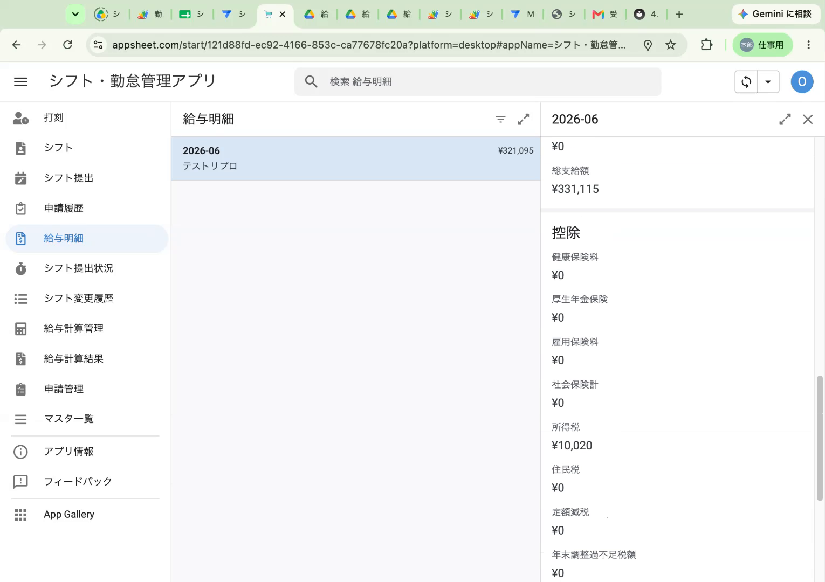Open the hamburger menu beside the app title

pos(20,81)
